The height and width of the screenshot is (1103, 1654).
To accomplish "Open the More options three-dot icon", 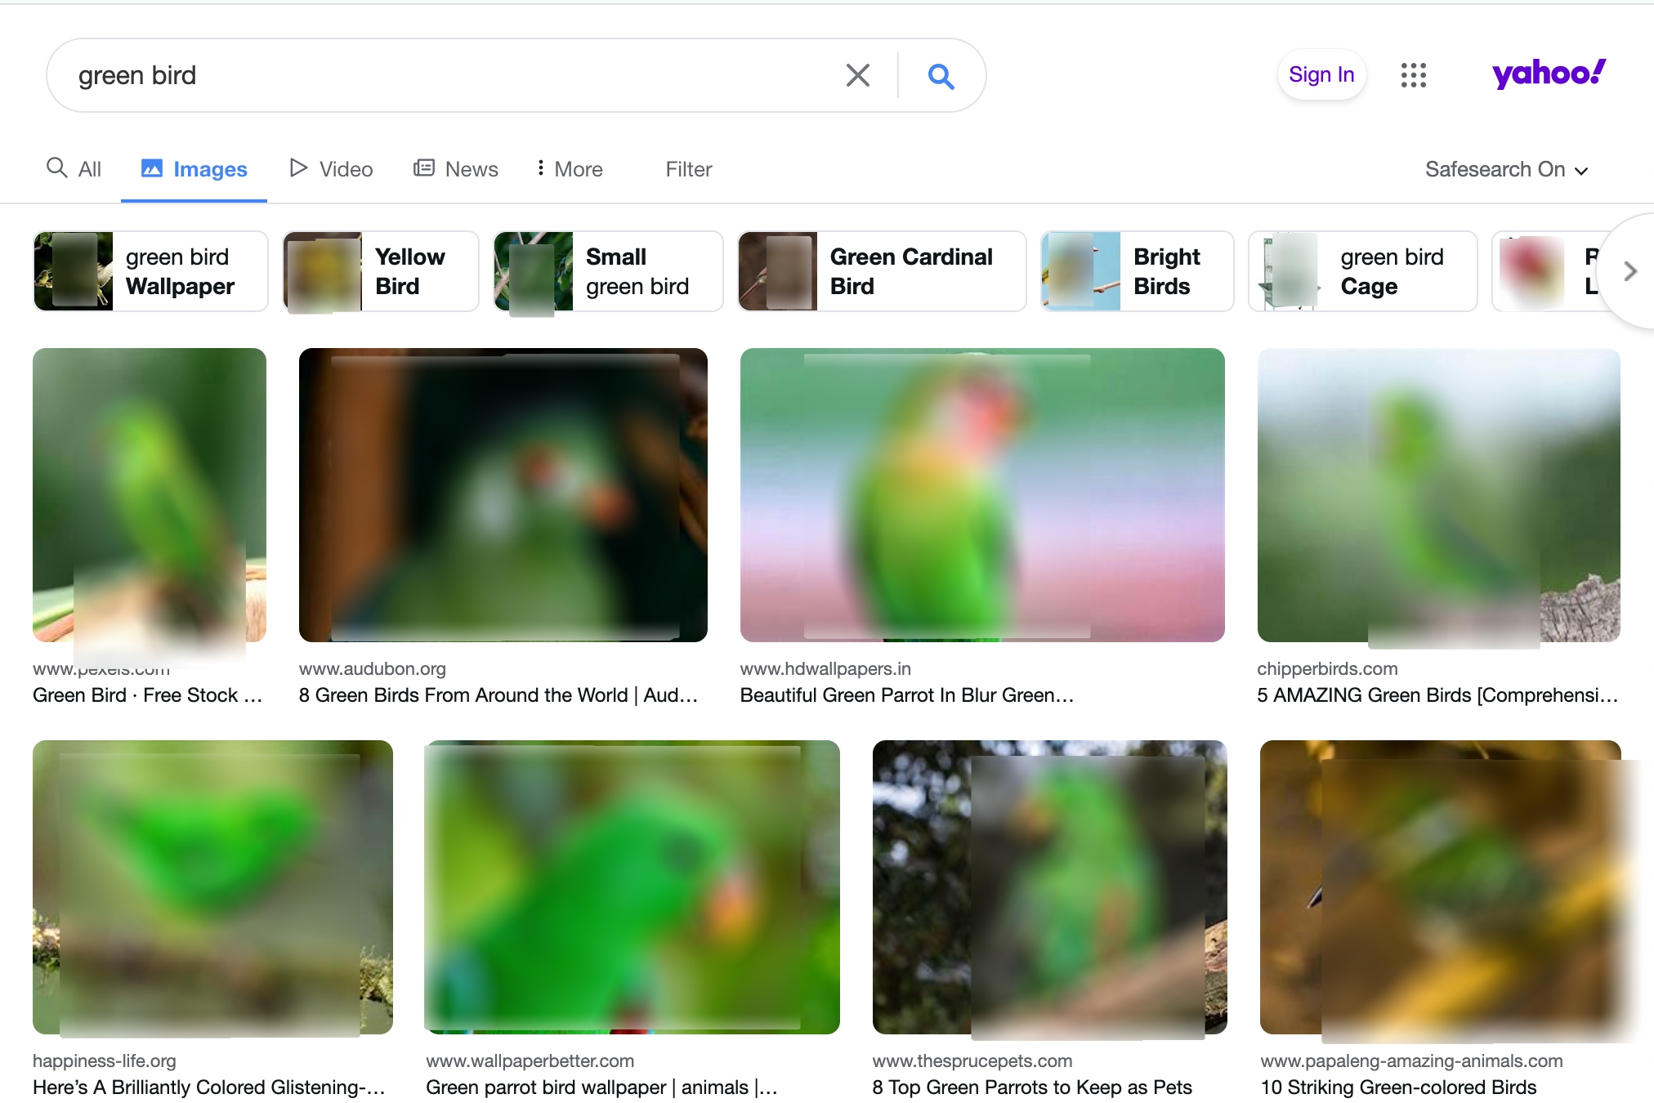I will click(x=540, y=168).
